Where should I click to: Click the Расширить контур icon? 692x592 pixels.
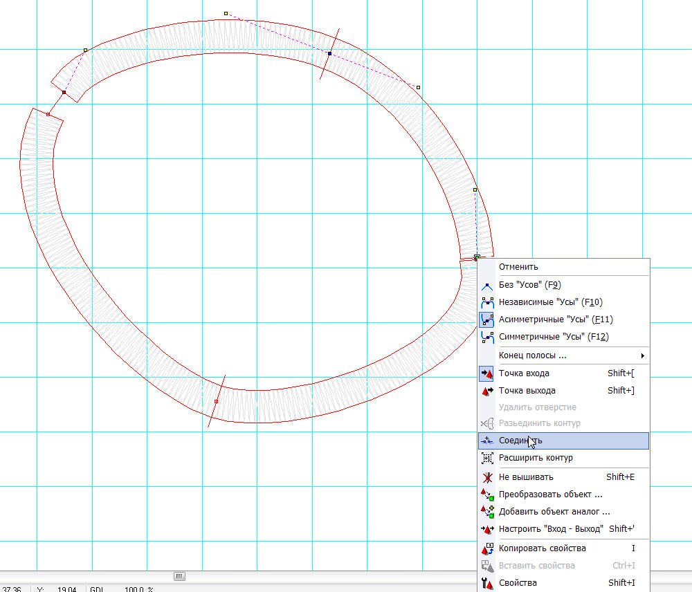point(487,458)
